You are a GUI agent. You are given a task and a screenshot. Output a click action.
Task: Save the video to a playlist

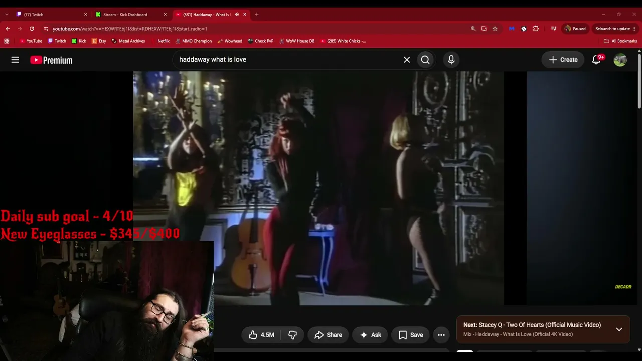[411, 335]
